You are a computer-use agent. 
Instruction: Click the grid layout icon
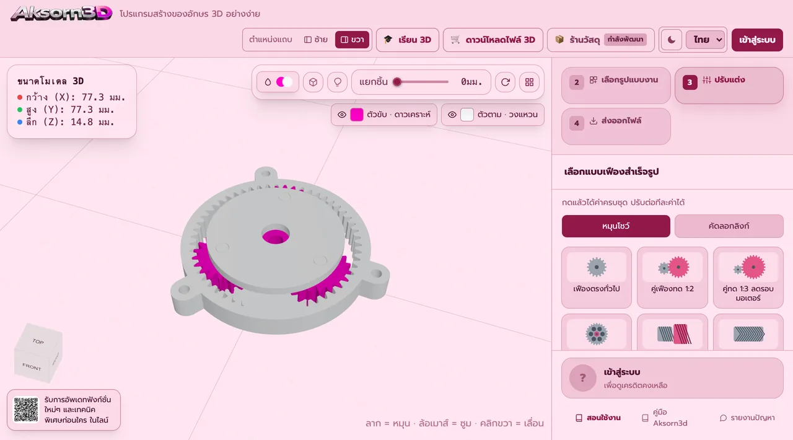(529, 82)
